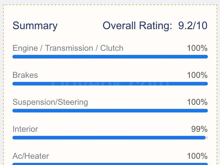Select the 9.2/10 rating score

click(193, 26)
